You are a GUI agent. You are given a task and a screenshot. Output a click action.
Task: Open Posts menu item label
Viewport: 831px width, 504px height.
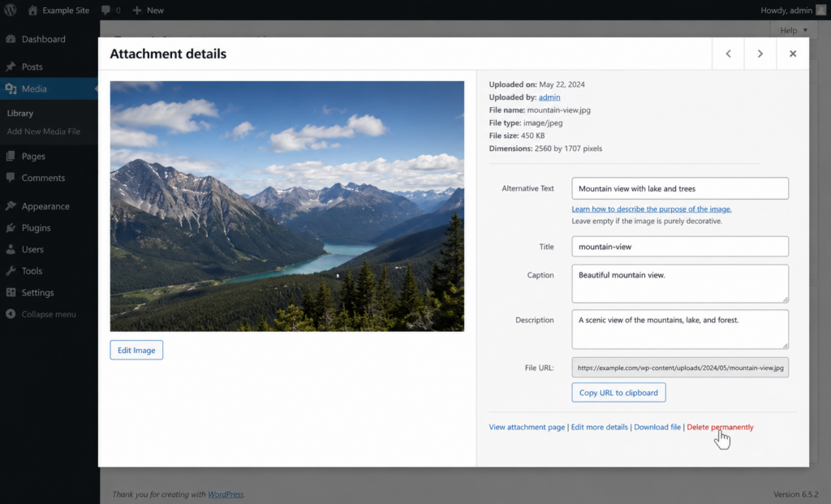(32, 67)
